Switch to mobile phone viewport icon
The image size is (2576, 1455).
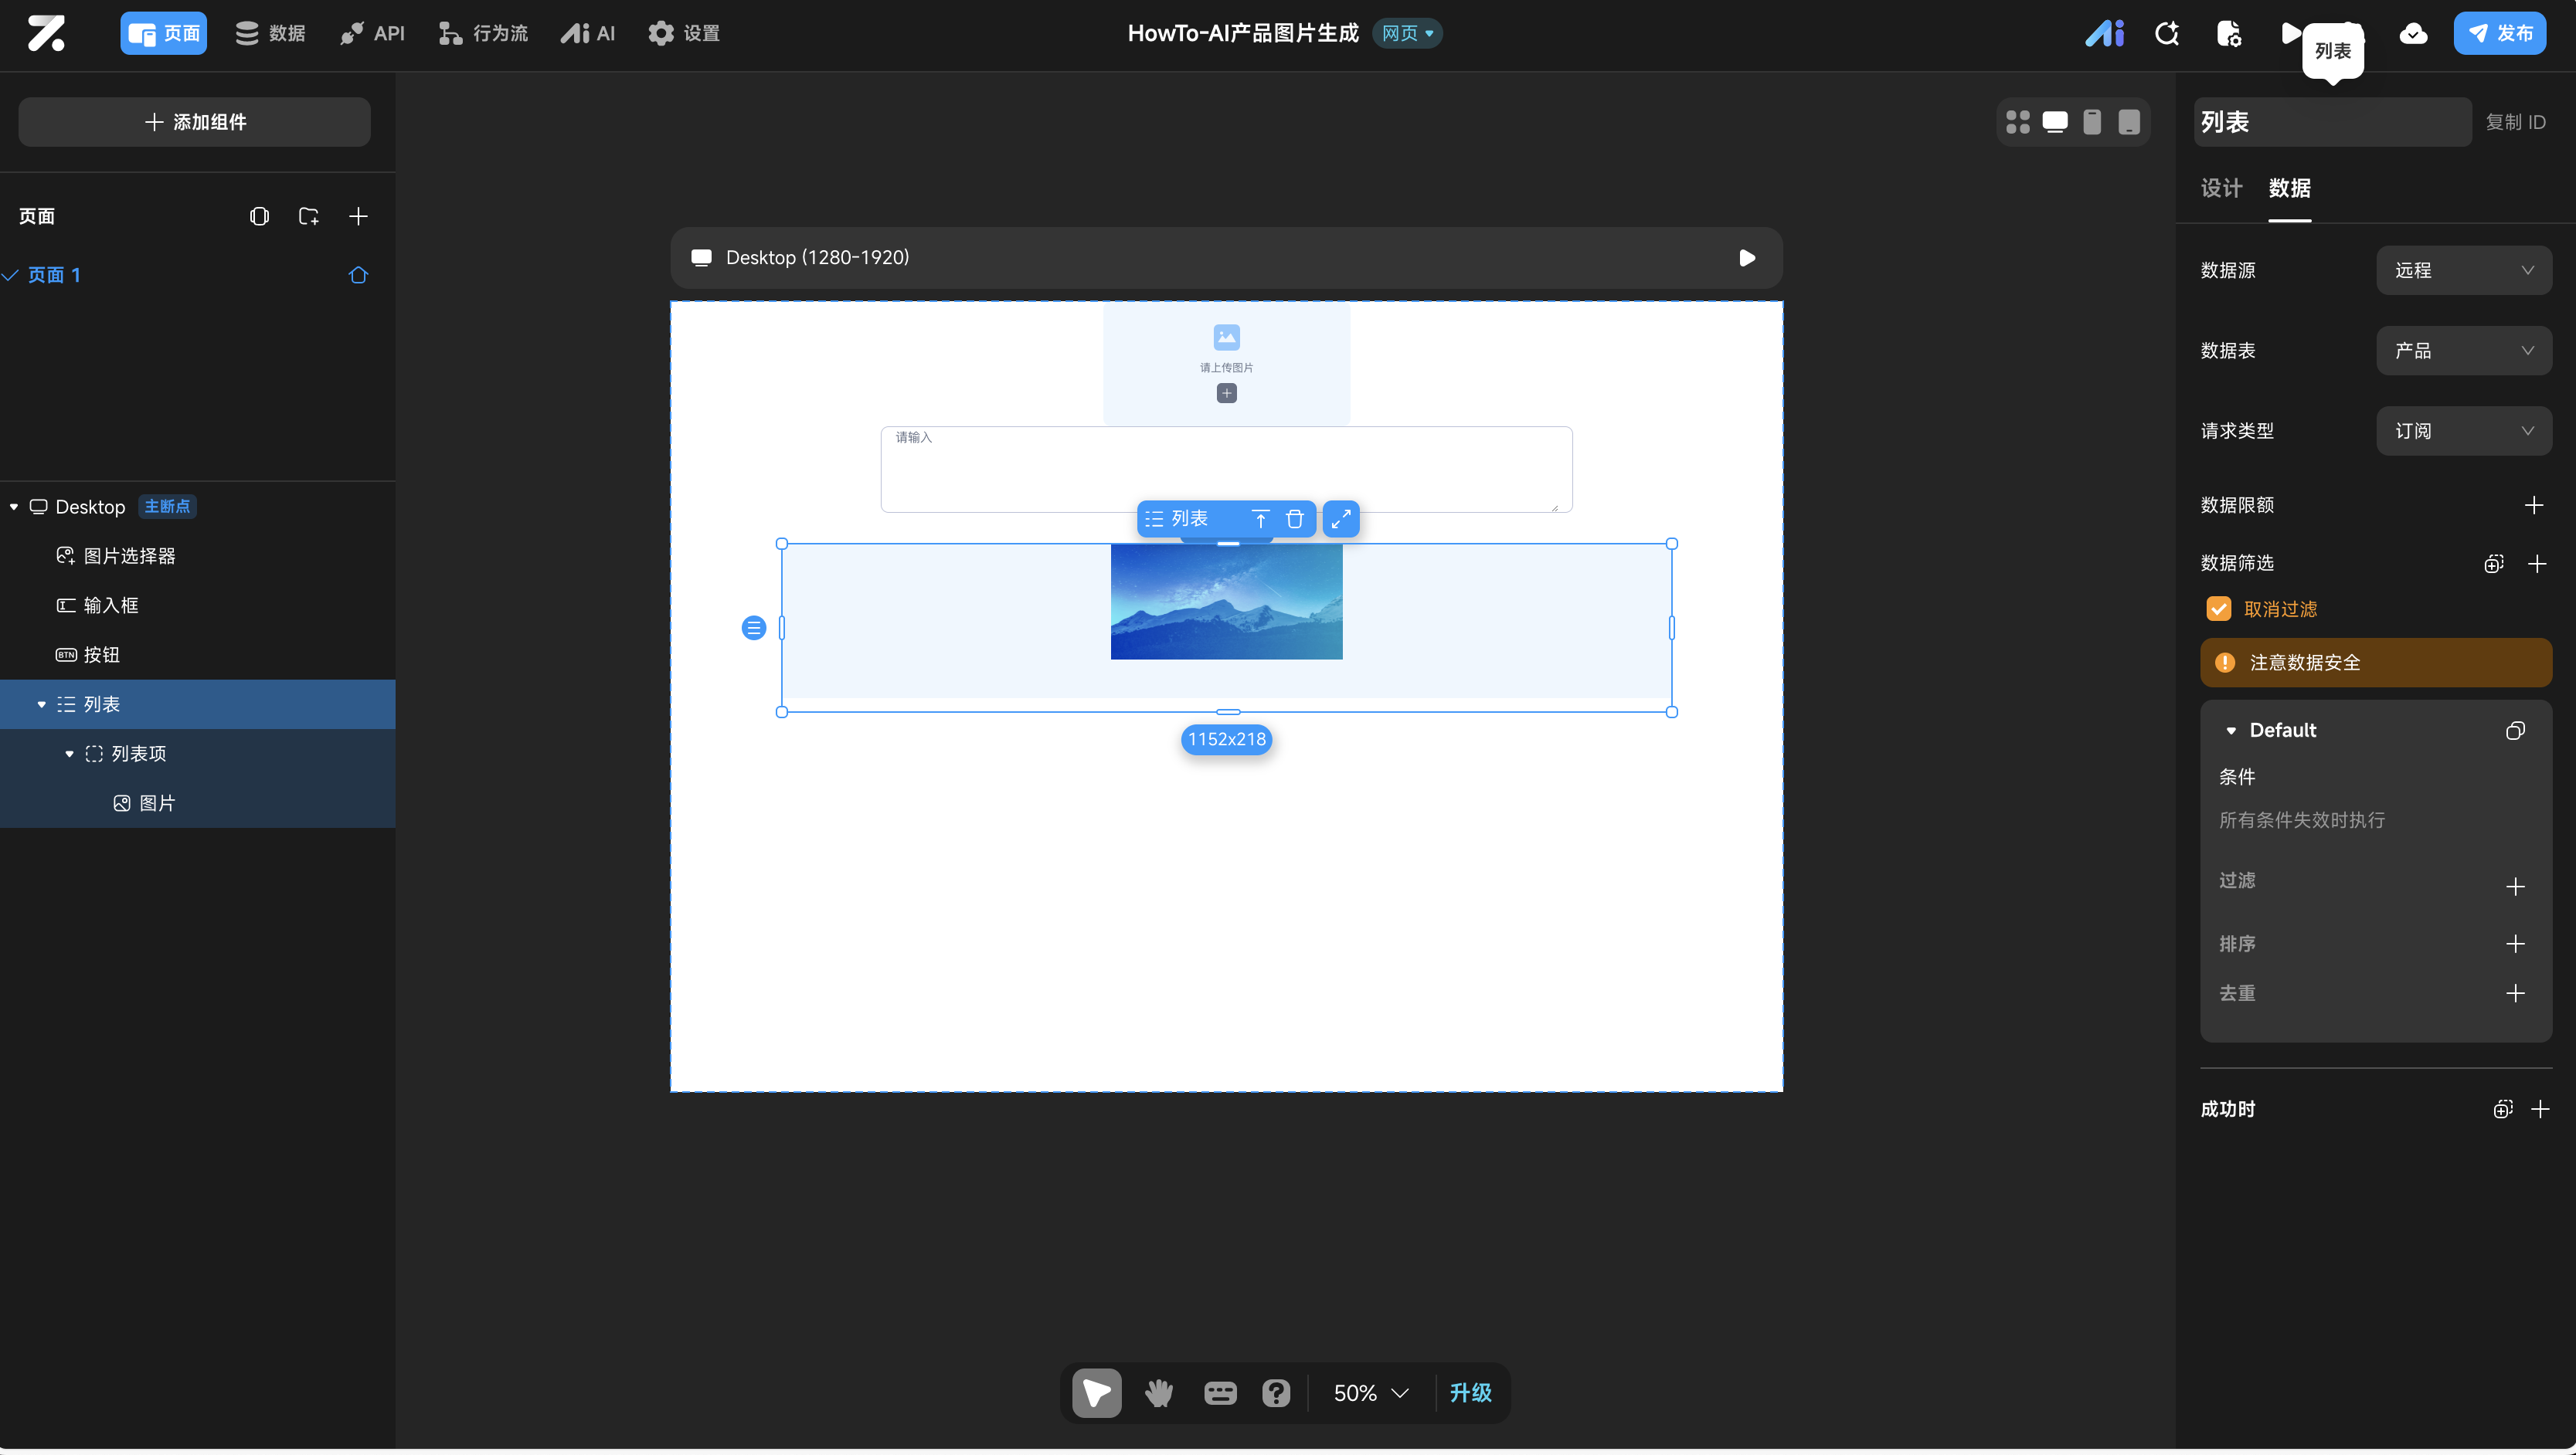tap(2091, 122)
